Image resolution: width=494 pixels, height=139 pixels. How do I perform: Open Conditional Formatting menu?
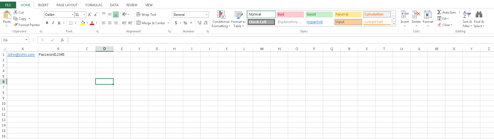pos(221,19)
